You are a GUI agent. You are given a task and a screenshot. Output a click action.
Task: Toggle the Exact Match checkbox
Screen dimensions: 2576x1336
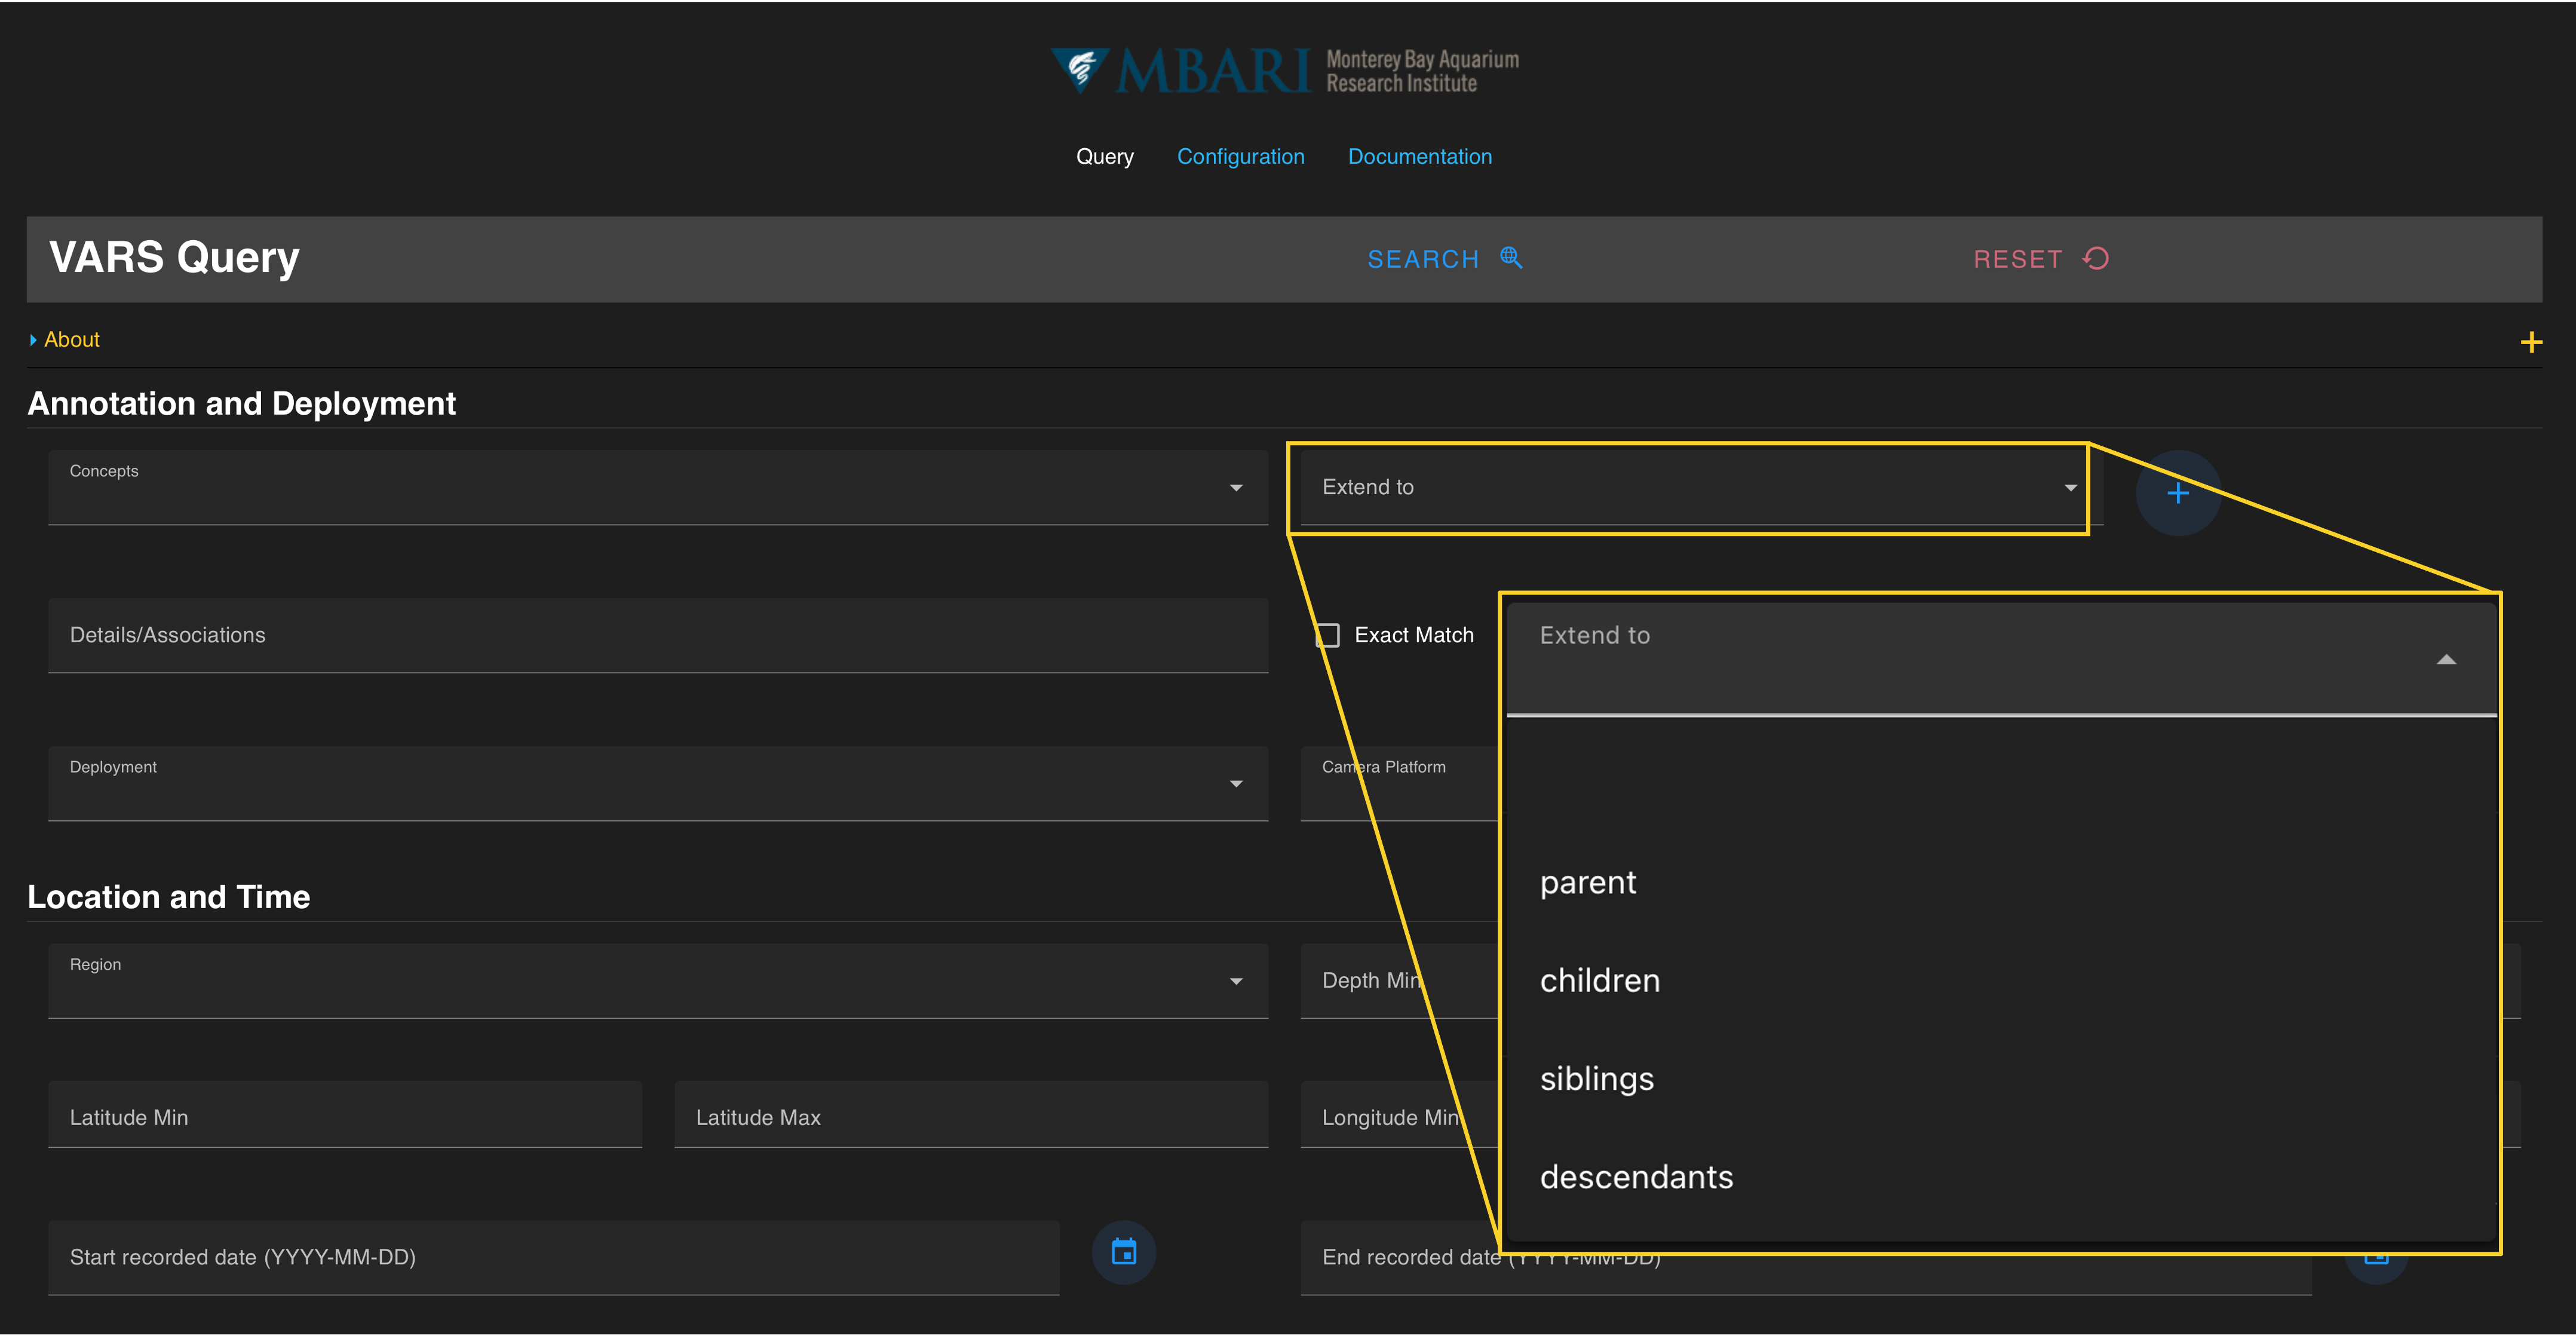[x=1328, y=635]
